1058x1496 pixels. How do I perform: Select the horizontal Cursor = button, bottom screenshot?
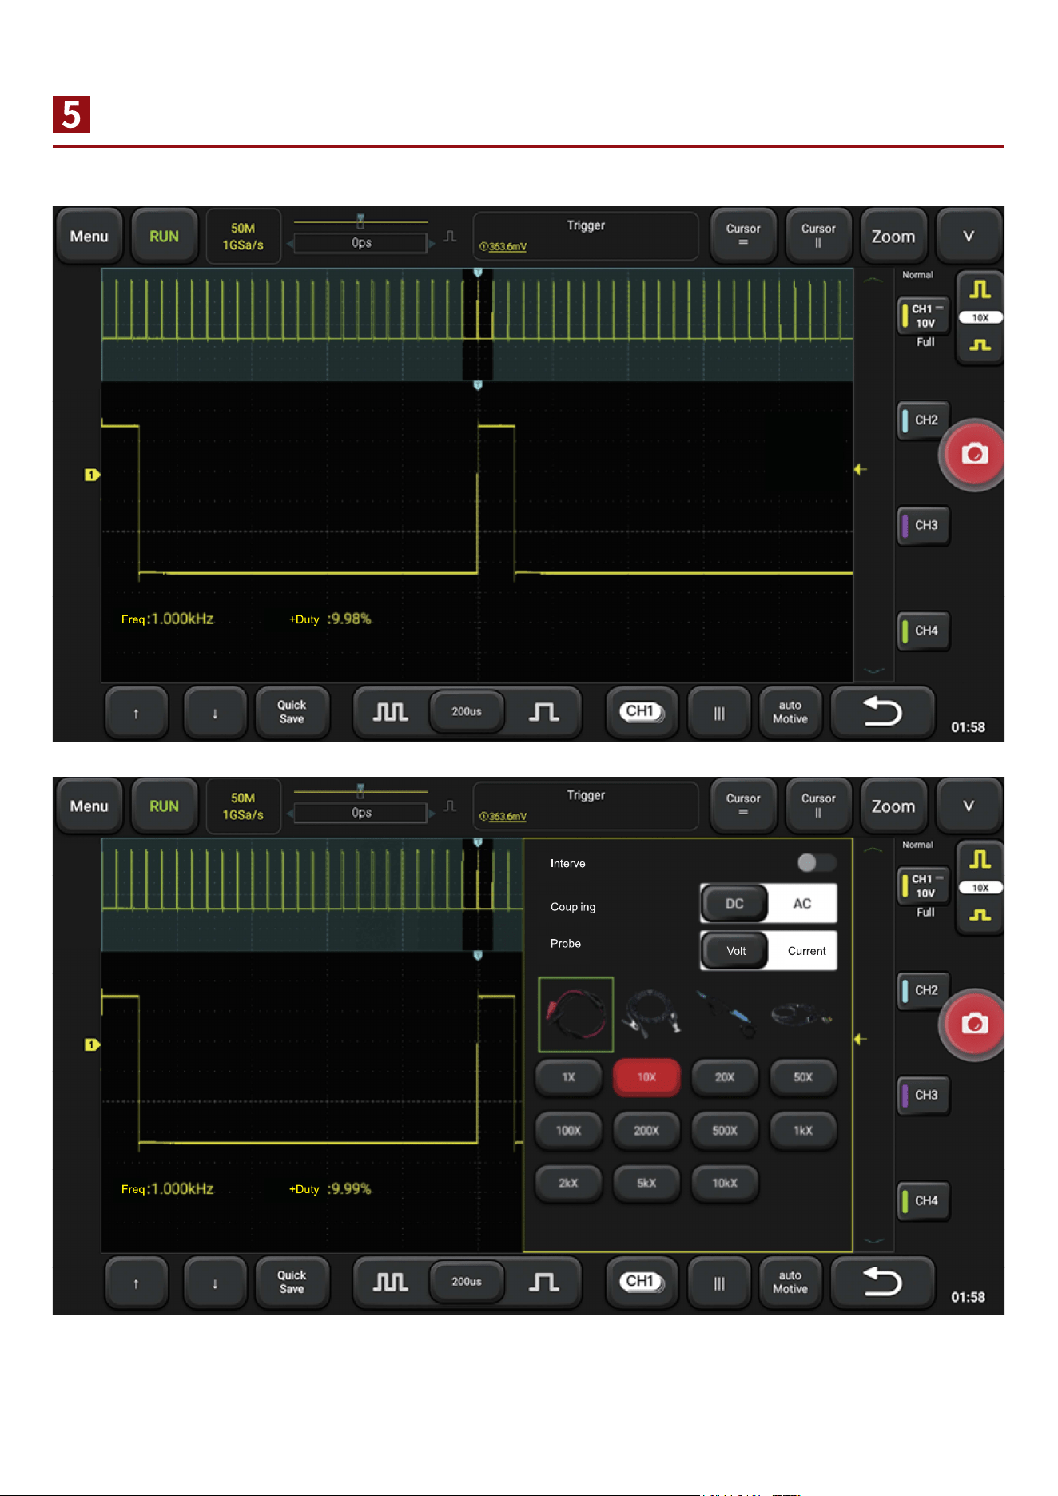point(743,806)
